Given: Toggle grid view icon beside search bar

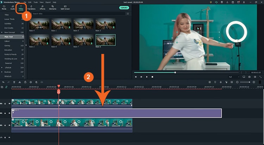Looking at the screenshot, I should (128, 14).
